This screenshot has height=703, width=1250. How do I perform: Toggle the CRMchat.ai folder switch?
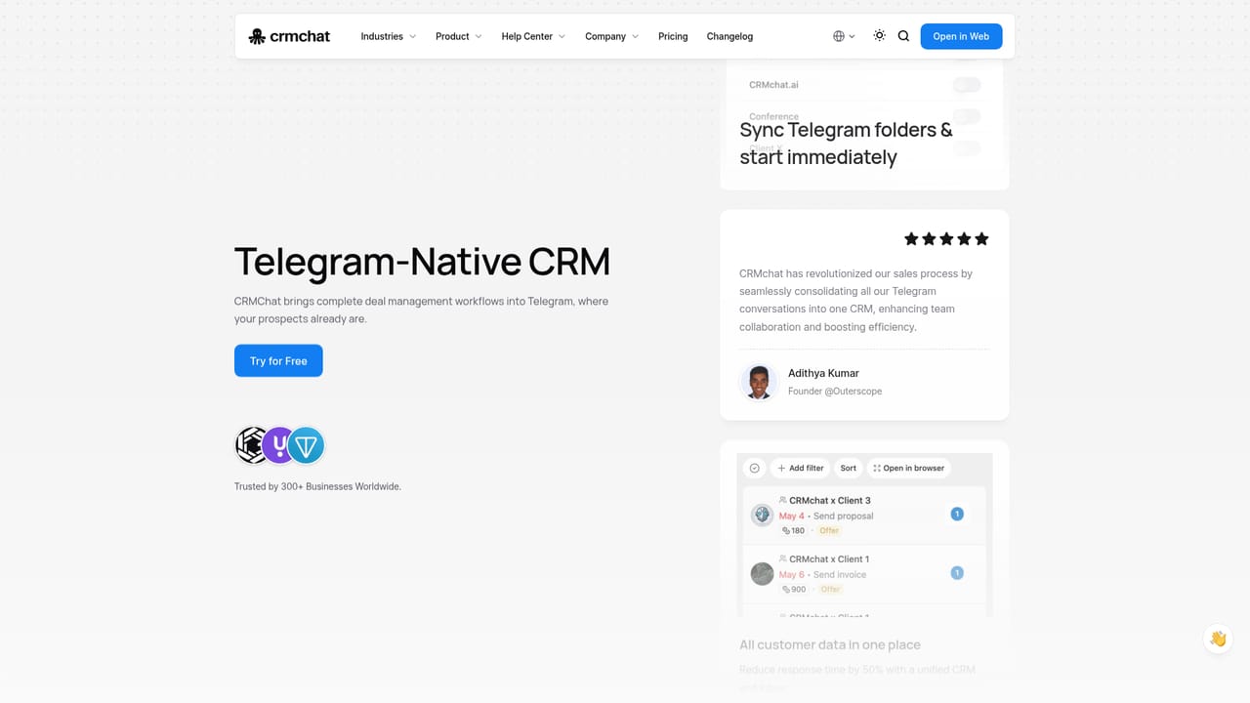967,85
